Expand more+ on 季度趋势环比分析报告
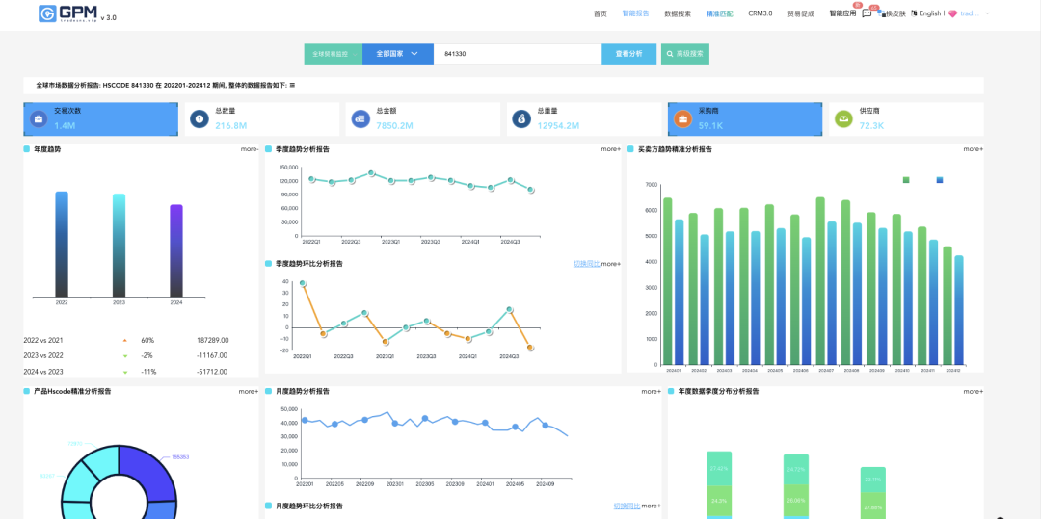 [x=611, y=264]
